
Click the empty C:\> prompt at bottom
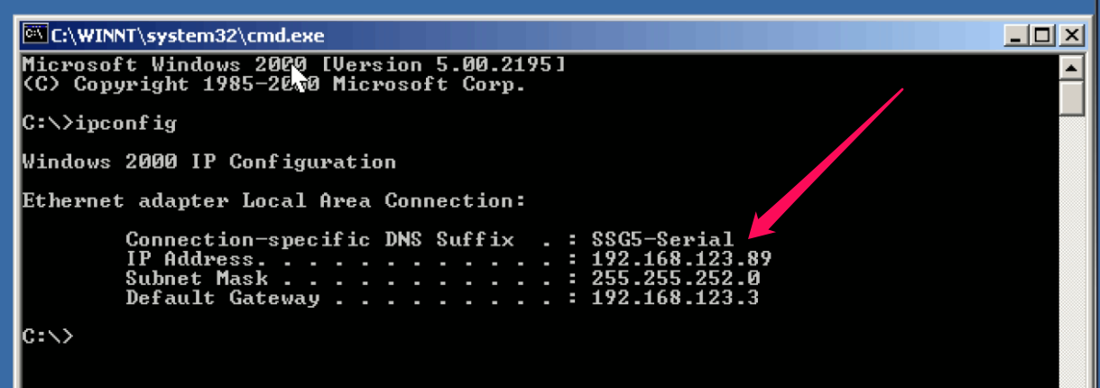click(47, 336)
